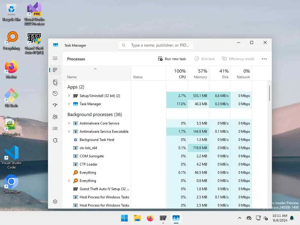Viewport: 300px width, 225px height.
Task: Click the Setup/Uninstall process icon
Action: point(76,96)
